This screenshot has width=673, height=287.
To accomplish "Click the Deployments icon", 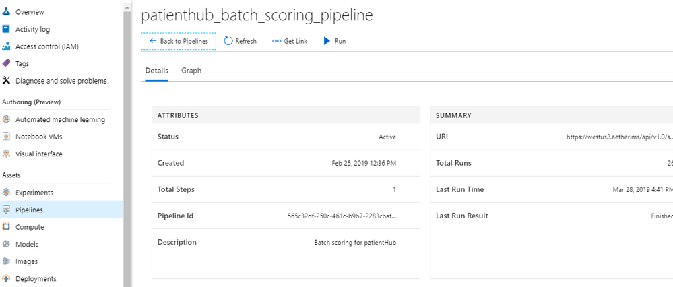I will pyautogui.click(x=7, y=279).
